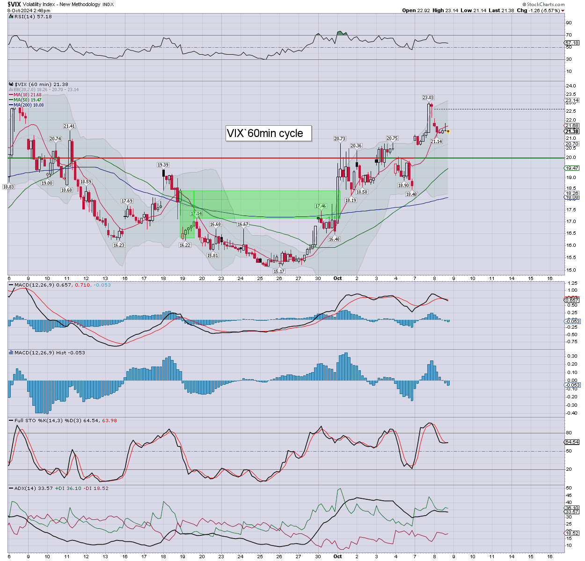
Task: Click the $VIX ticker symbol title
Action: [x=14, y=4]
